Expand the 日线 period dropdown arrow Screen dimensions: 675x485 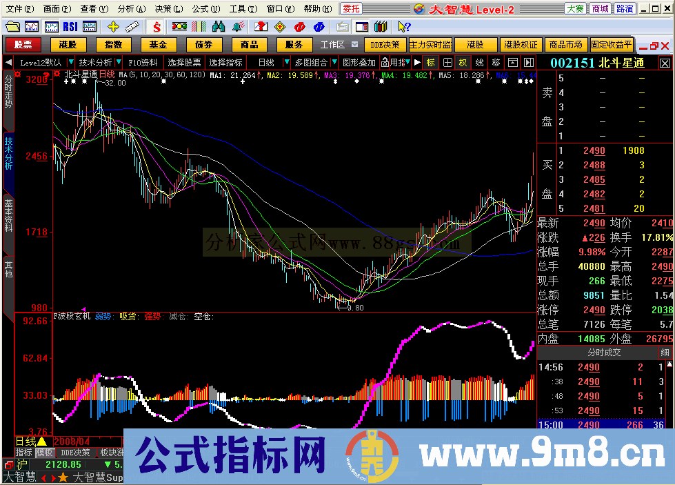point(287,63)
